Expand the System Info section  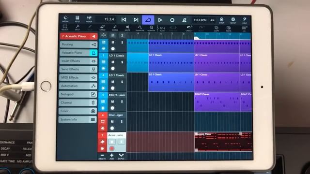77,119
